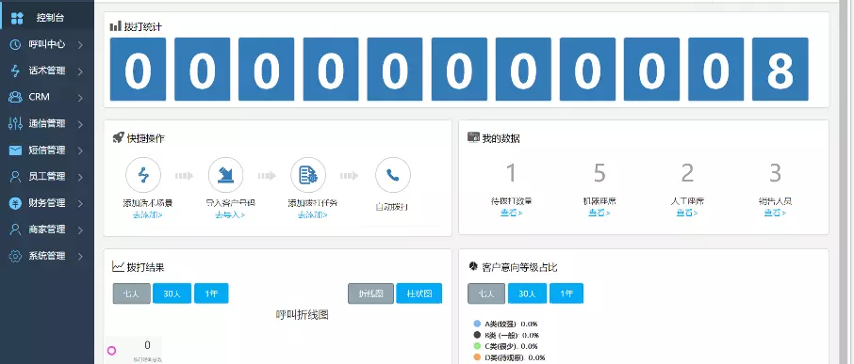Click the 导入客户号码 import icon

pos(225,175)
